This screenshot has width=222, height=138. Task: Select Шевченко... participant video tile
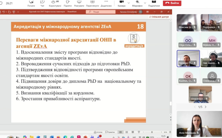[x=200, y=94]
